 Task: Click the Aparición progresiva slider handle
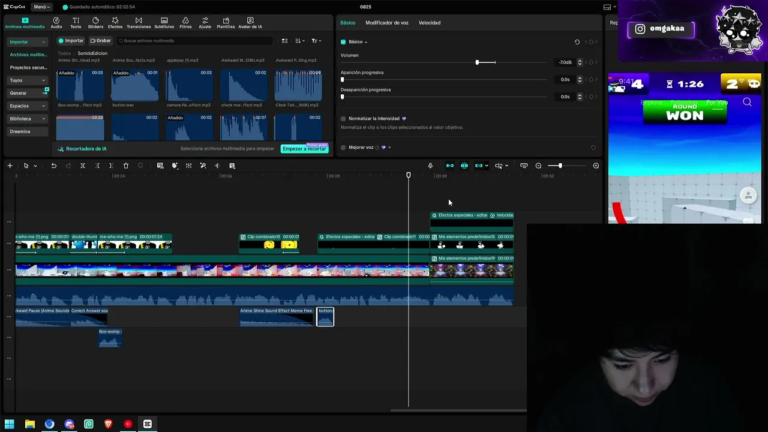click(x=343, y=79)
